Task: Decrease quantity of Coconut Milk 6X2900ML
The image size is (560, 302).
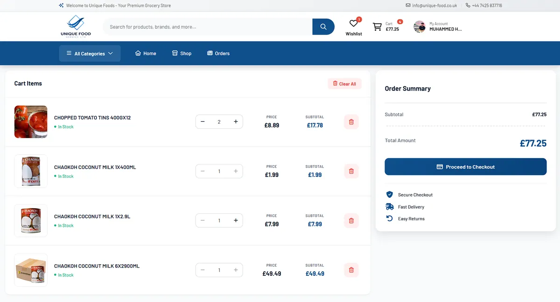Action: (x=203, y=270)
